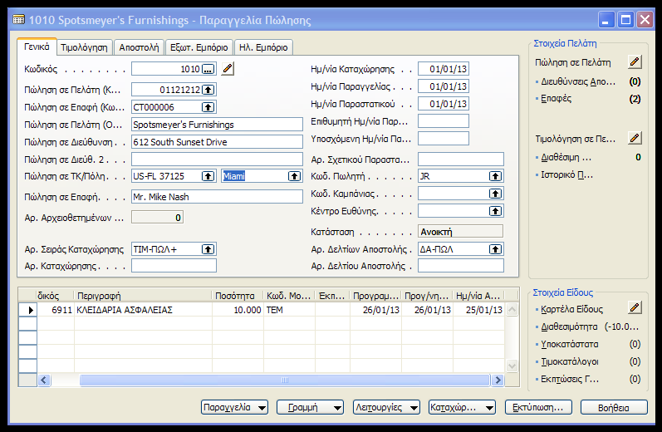The image size is (662, 432).
Task: Open lookup arrow for Κωδ. Καμπάνιας field
Action: (x=495, y=194)
